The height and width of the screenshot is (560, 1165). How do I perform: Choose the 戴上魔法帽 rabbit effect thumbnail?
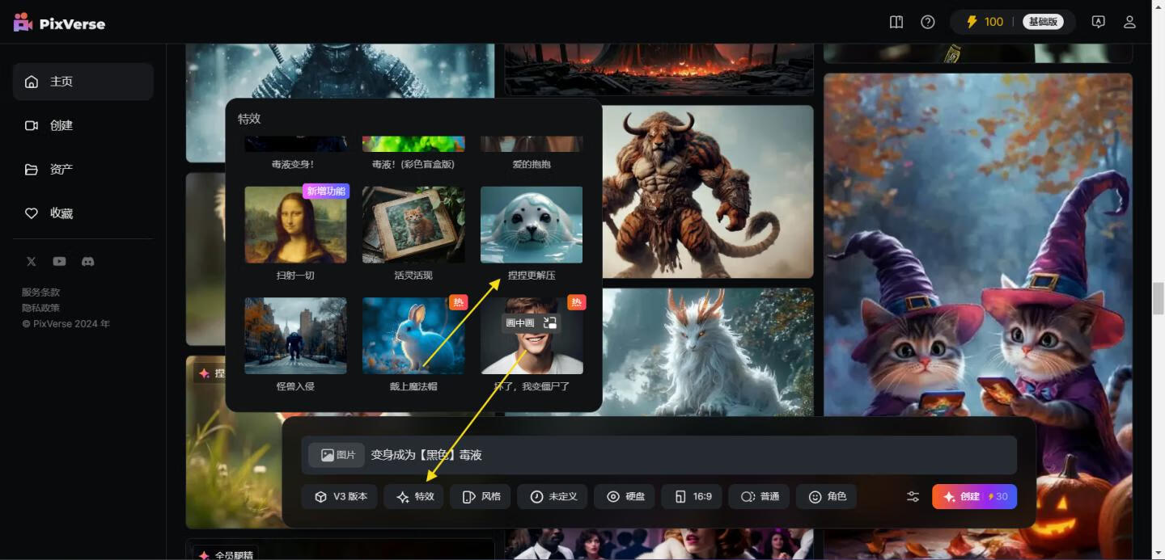[413, 335]
